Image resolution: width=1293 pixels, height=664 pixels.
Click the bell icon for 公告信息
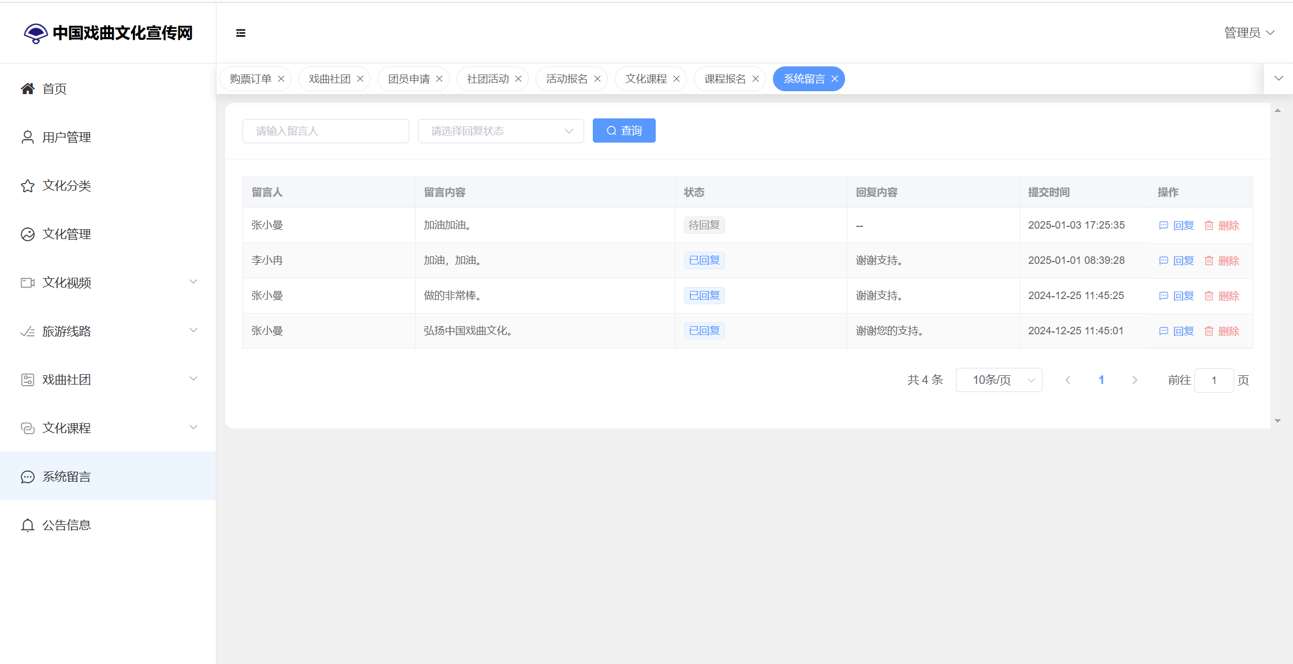point(28,525)
